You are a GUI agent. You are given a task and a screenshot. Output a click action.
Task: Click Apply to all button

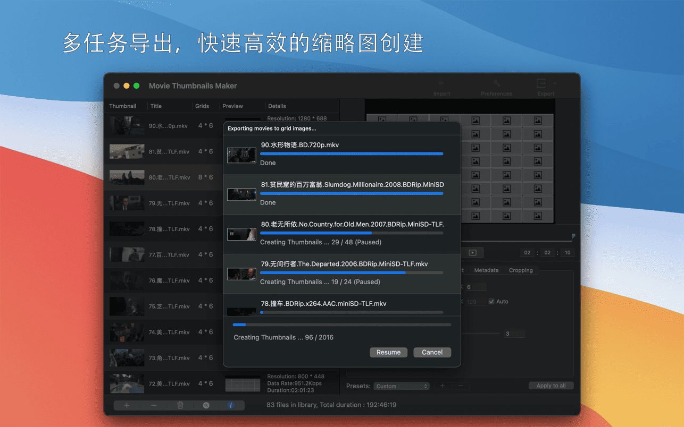[x=550, y=386]
